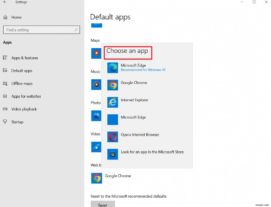
Task: Open the Home settings page
Action: coord(16,17)
